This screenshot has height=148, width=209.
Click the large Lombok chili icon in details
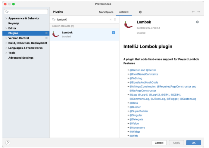point(128,24)
